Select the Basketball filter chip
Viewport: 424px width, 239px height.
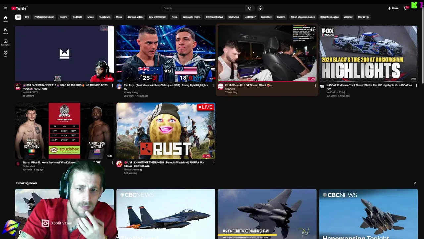(266, 17)
